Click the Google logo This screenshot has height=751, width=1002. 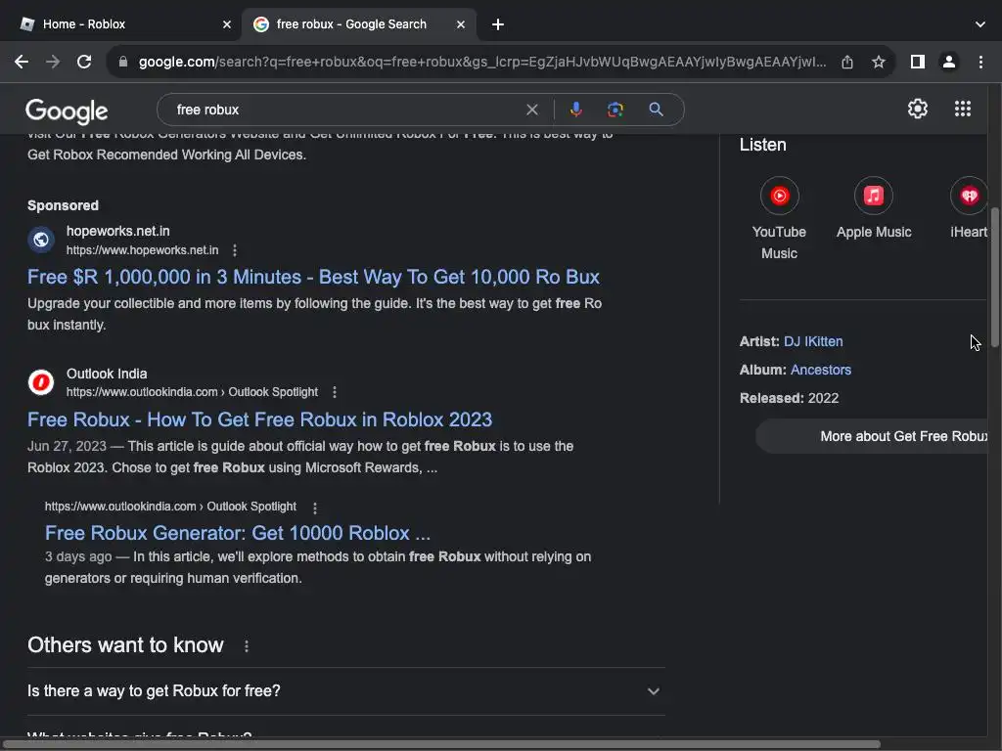point(67,111)
